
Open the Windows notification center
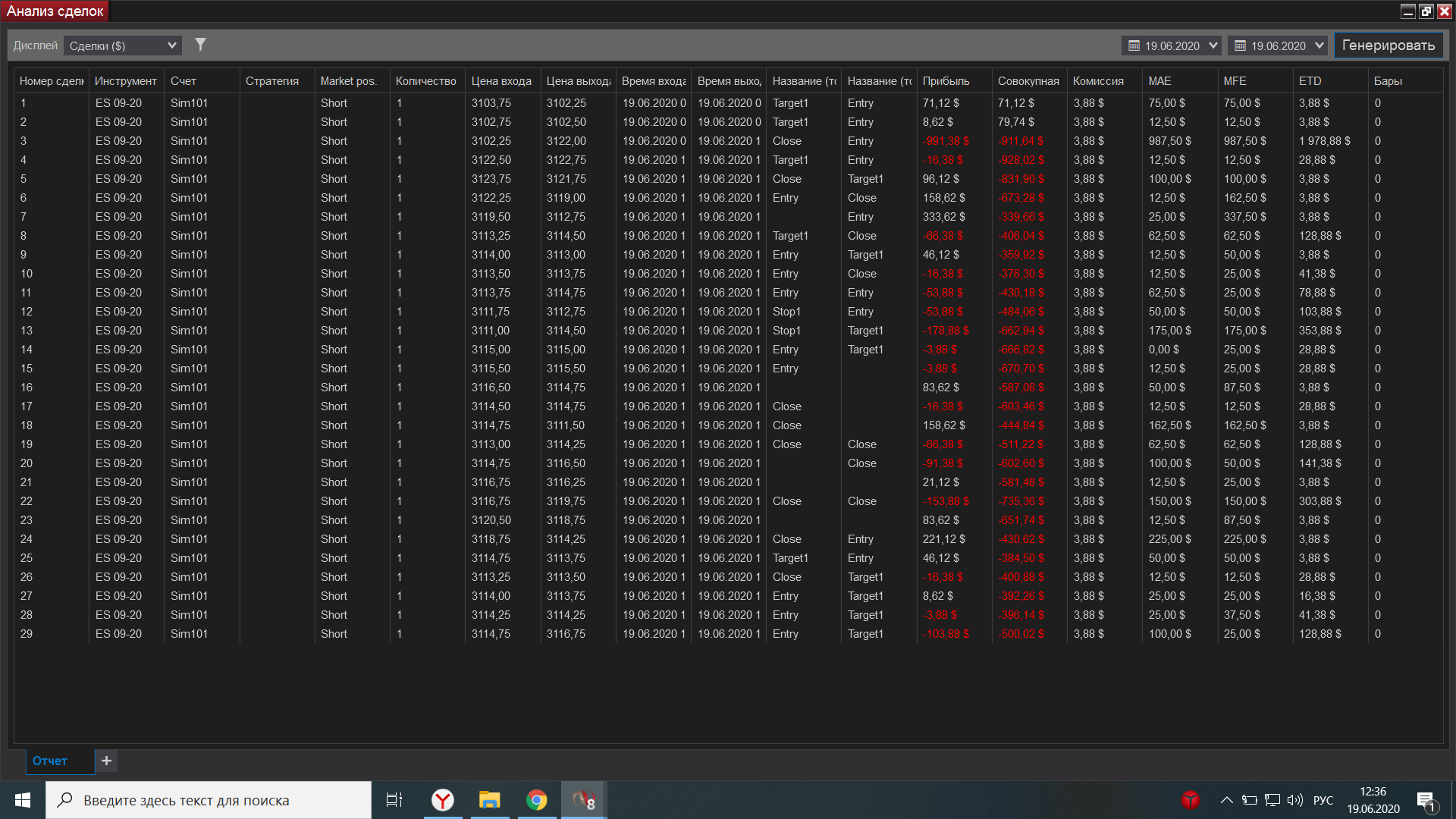coord(1426,801)
